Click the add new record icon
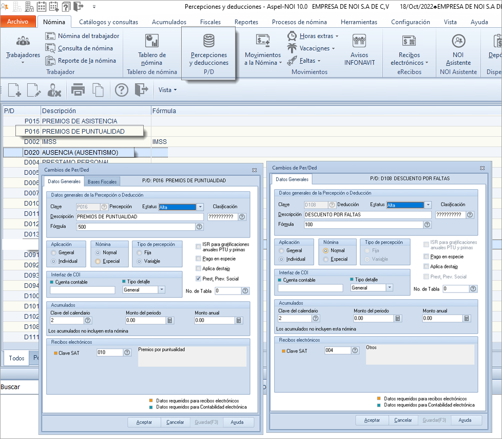Viewport: 502px width, 439px height. pos(14,90)
